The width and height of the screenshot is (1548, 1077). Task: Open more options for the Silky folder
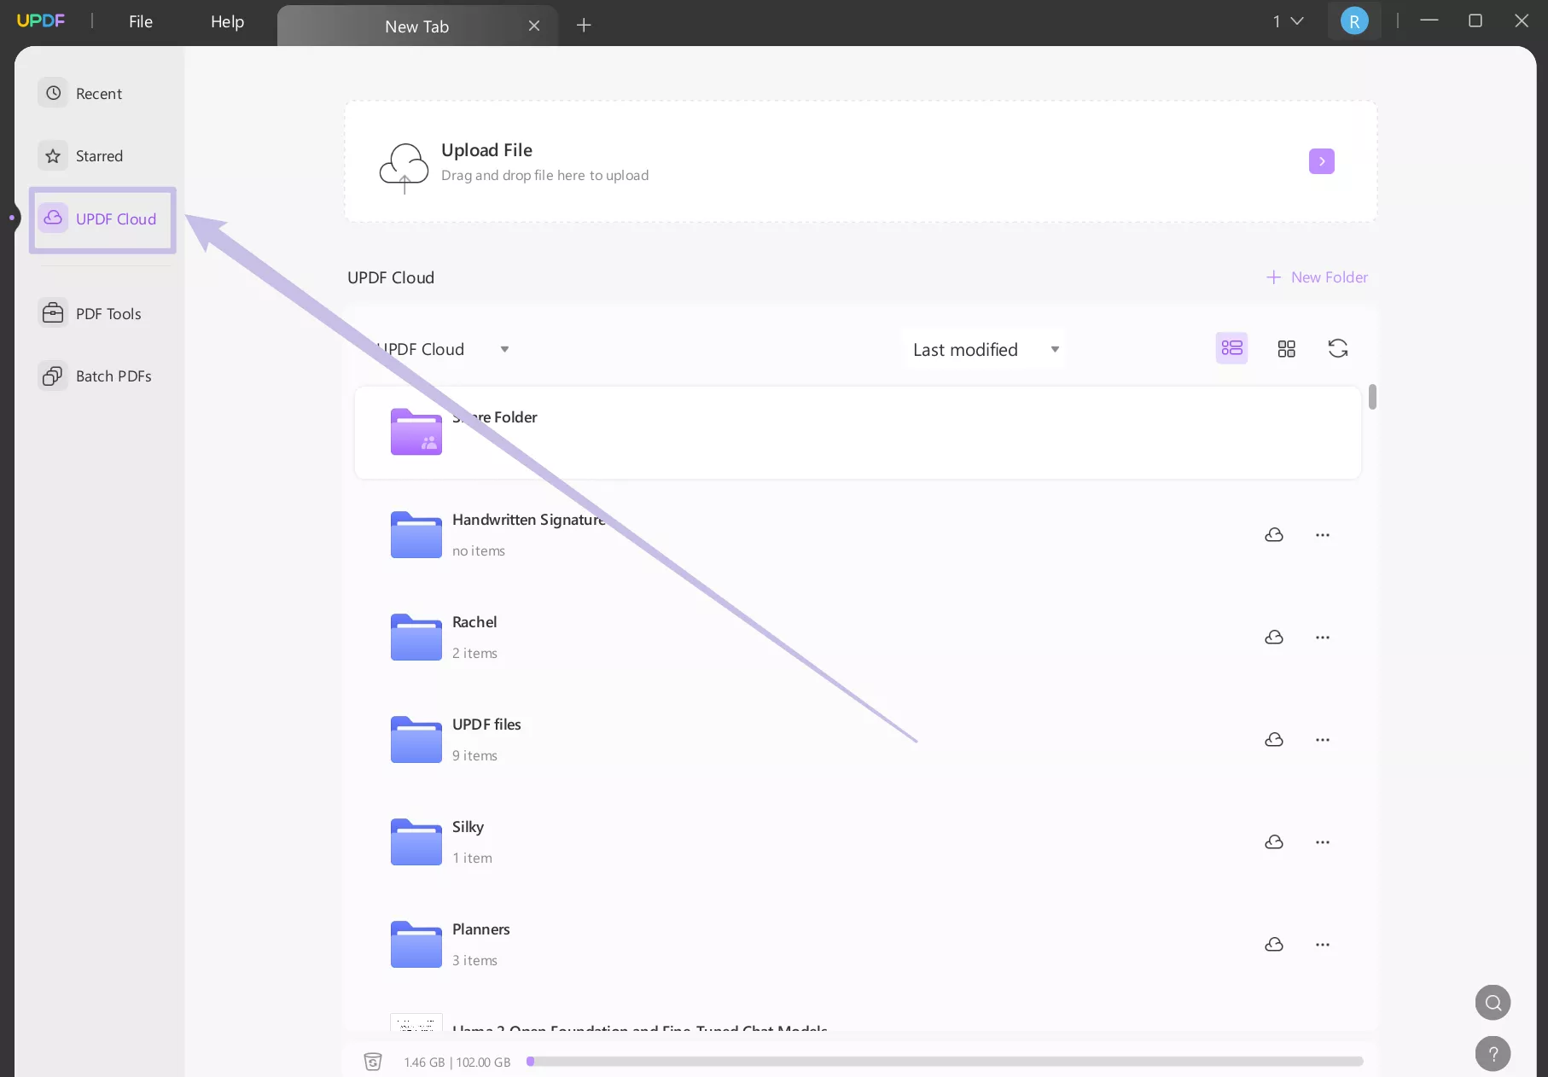(1322, 841)
